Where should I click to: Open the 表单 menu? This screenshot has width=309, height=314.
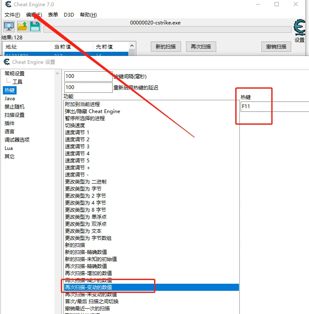(x=53, y=15)
